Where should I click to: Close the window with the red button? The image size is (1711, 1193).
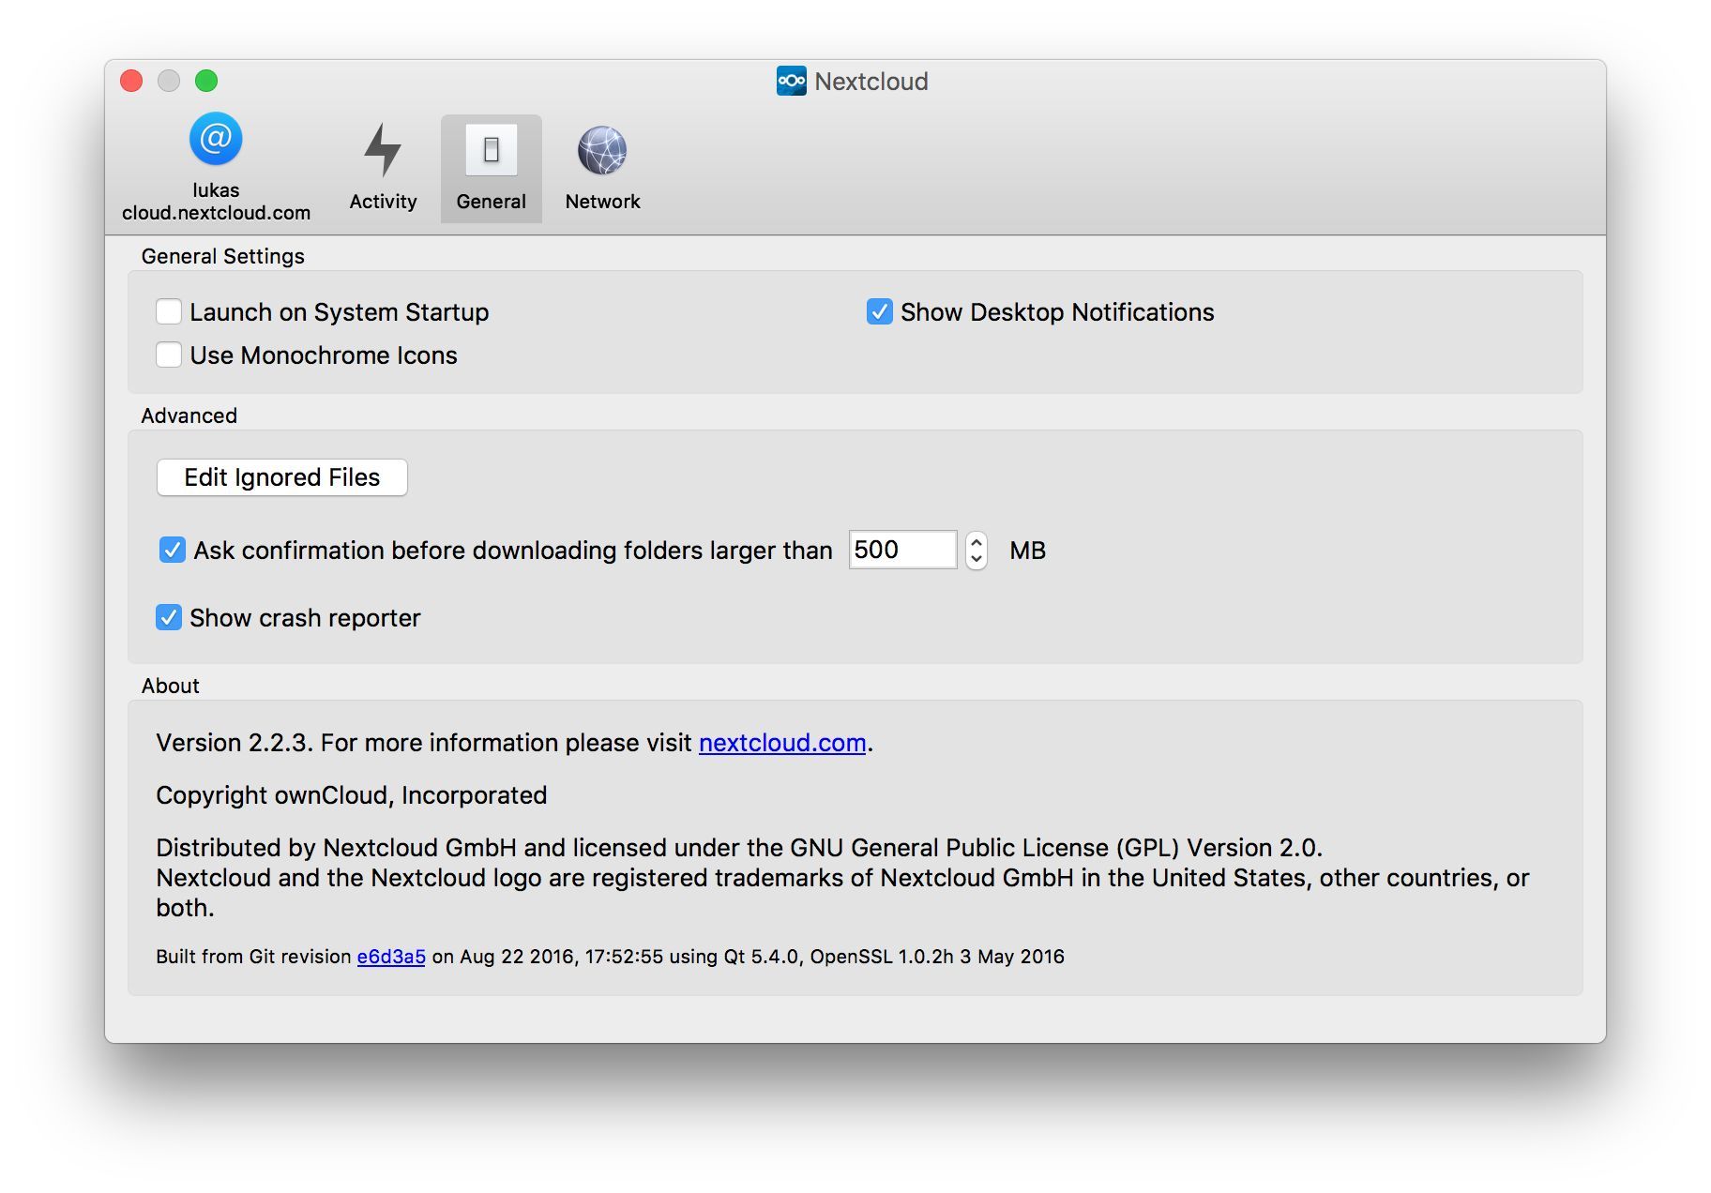click(131, 82)
